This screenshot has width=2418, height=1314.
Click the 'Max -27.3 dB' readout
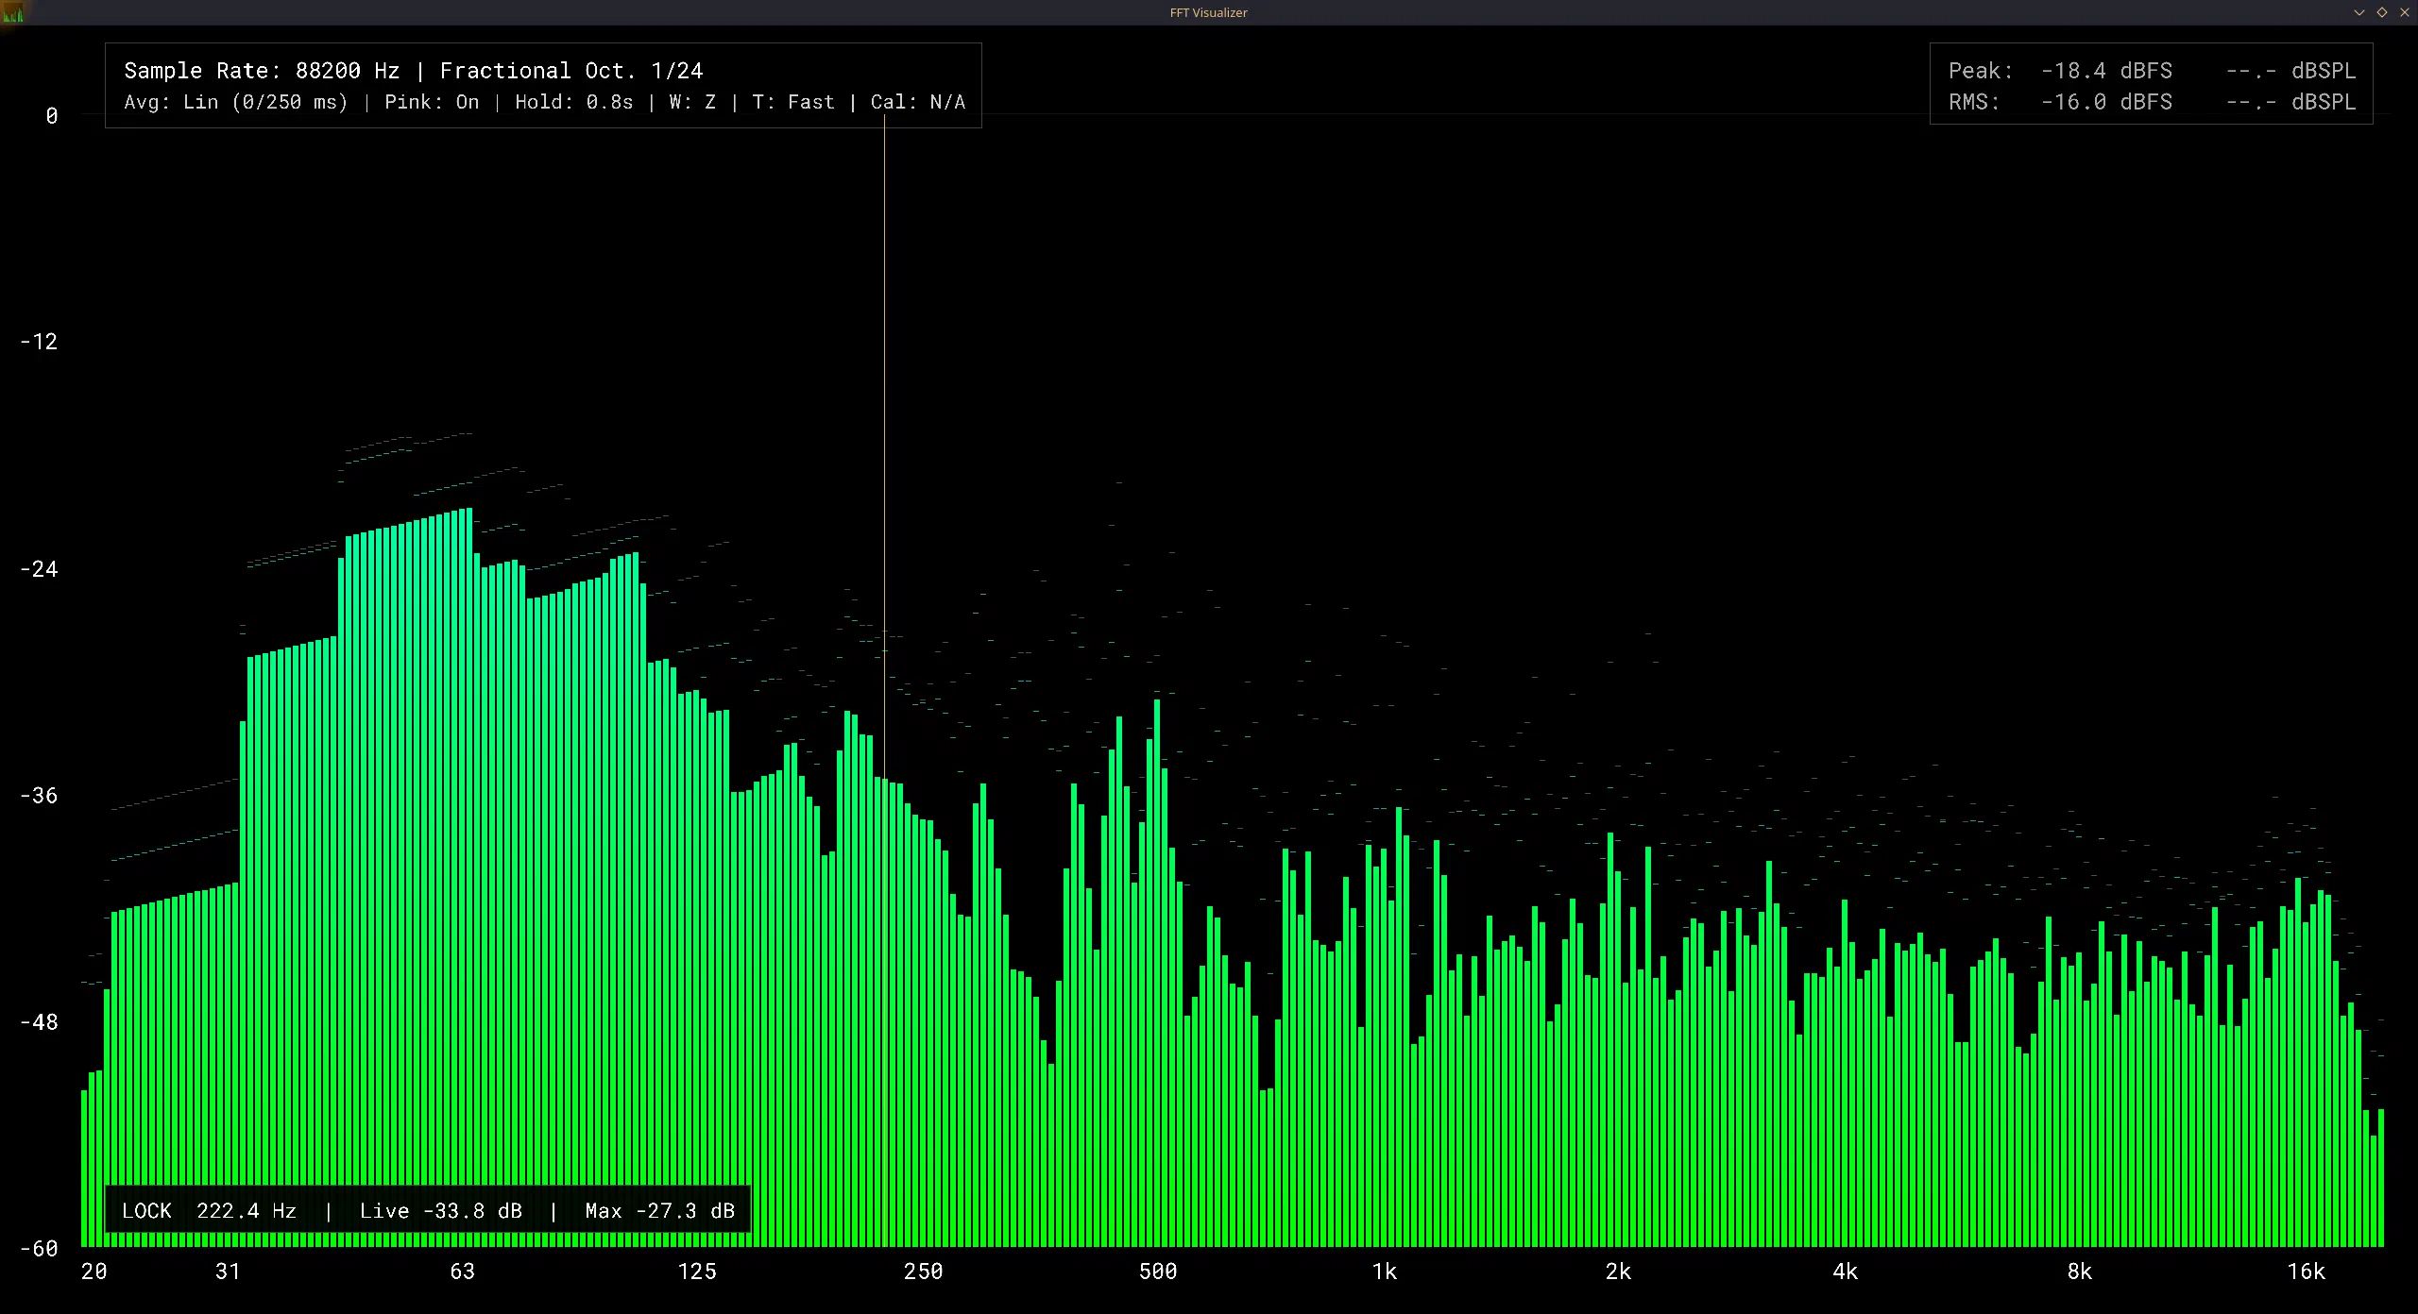[x=660, y=1211]
